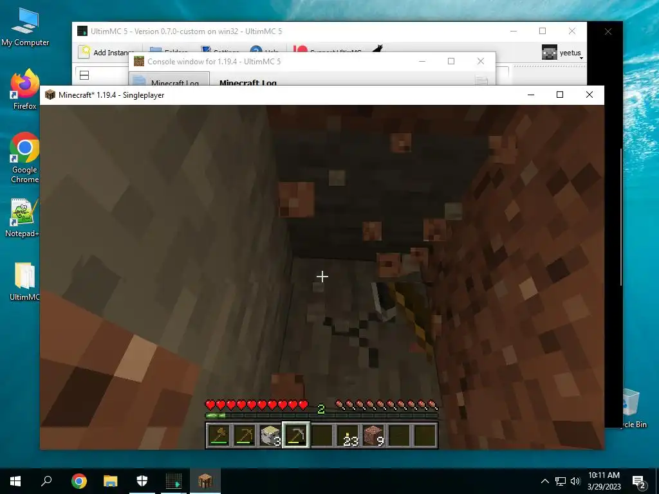The height and width of the screenshot is (494, 659).
Task: Select the axe in the first hotbar slot
Action: (x=219, y=435)
